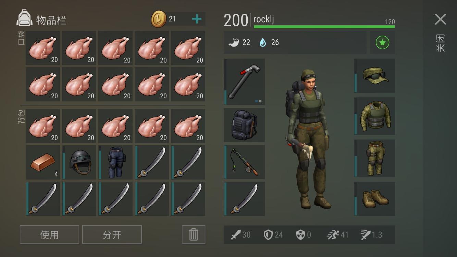Tap the fishing rod equipment slot
Image resolution: width=457 pixels, height=257 pixels.
pos(244,162)
